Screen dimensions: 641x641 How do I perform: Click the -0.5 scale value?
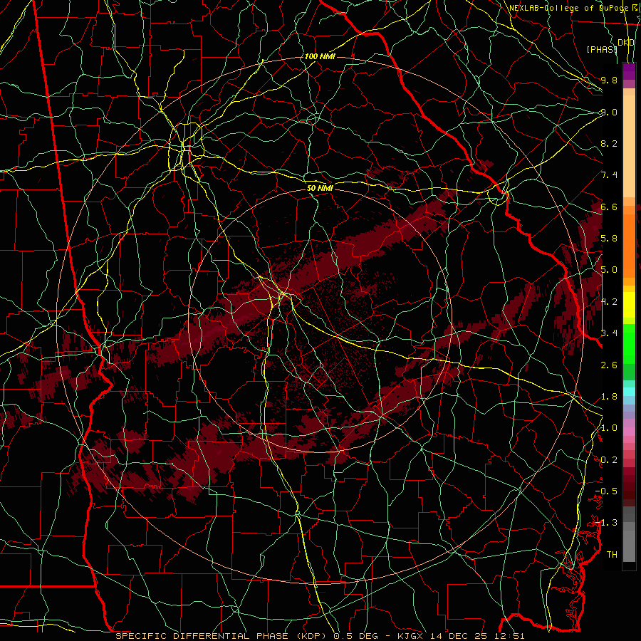pos(606,491)
